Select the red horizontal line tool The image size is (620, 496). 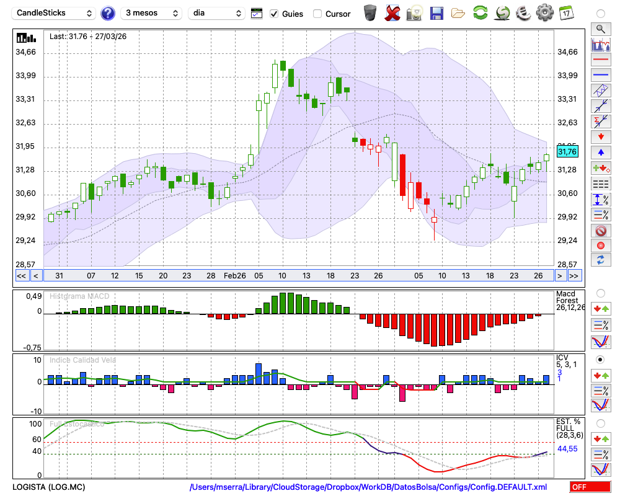point(600,60)
